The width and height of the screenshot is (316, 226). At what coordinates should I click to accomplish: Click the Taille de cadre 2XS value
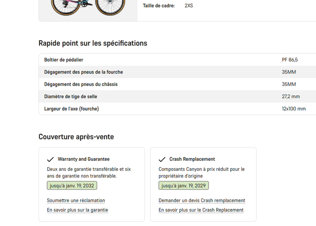[189, 6]
